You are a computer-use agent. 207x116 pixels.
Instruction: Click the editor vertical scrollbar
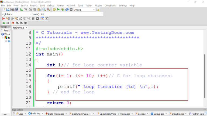tap(205, 68)
